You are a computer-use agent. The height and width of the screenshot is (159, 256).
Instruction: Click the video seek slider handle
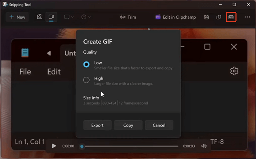[x=82, y=147]
